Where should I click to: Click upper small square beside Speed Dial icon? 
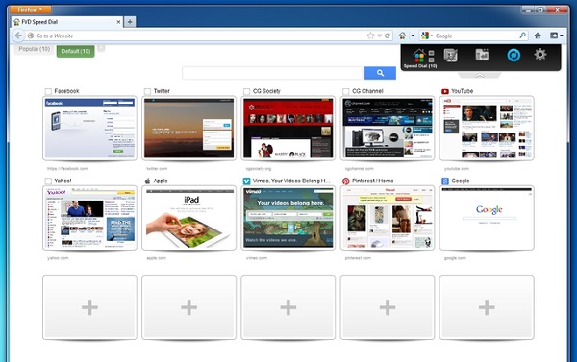tap(431, 53)
